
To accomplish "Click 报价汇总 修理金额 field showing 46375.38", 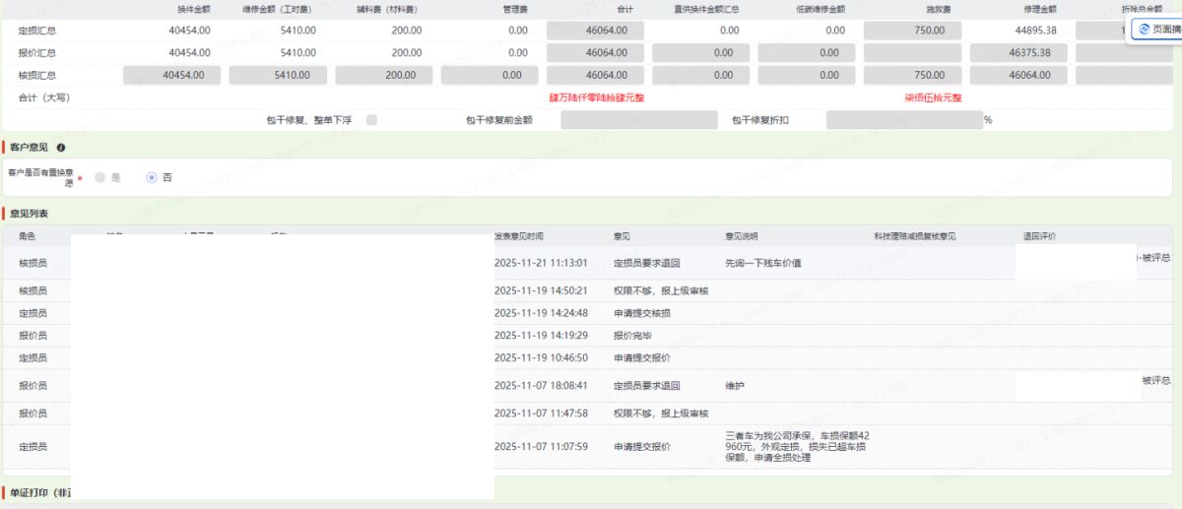I will tap(1018, 52).
